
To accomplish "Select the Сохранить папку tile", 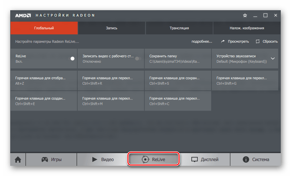I will click(178, 59).
